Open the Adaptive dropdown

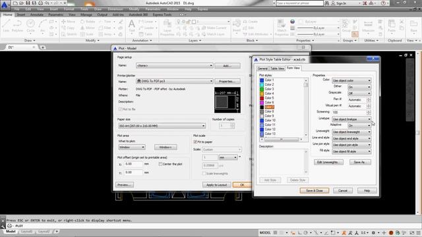click(x=359, y=126)
